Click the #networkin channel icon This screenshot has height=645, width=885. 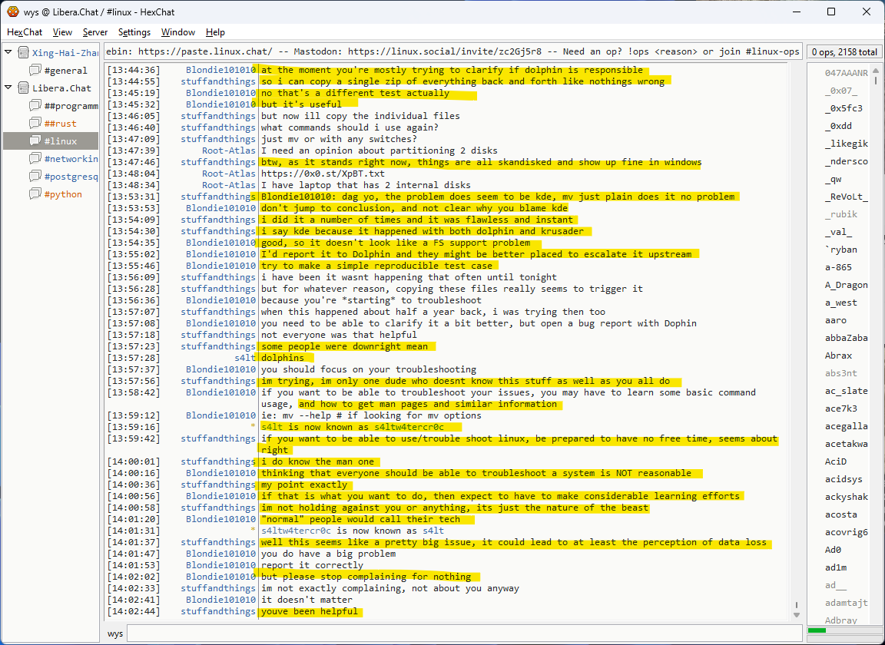pos(35,158)
